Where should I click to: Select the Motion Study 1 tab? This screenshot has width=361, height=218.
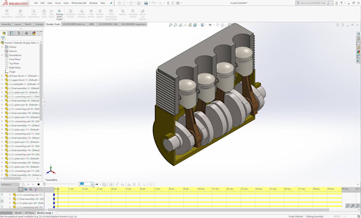pos(45,213)
